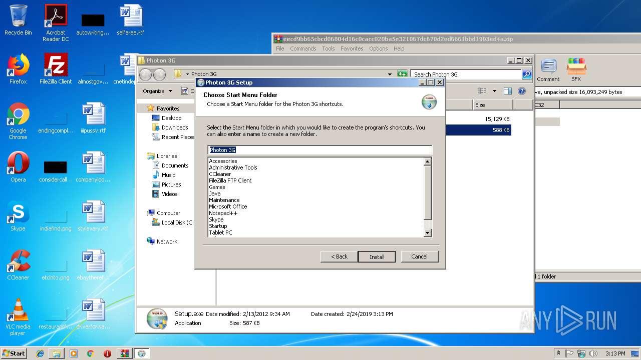Image resolution: width=641 pixels, height=360 pixels.
Task: Open Opera desktop shortcut
Action: click(x=18, y=167)
